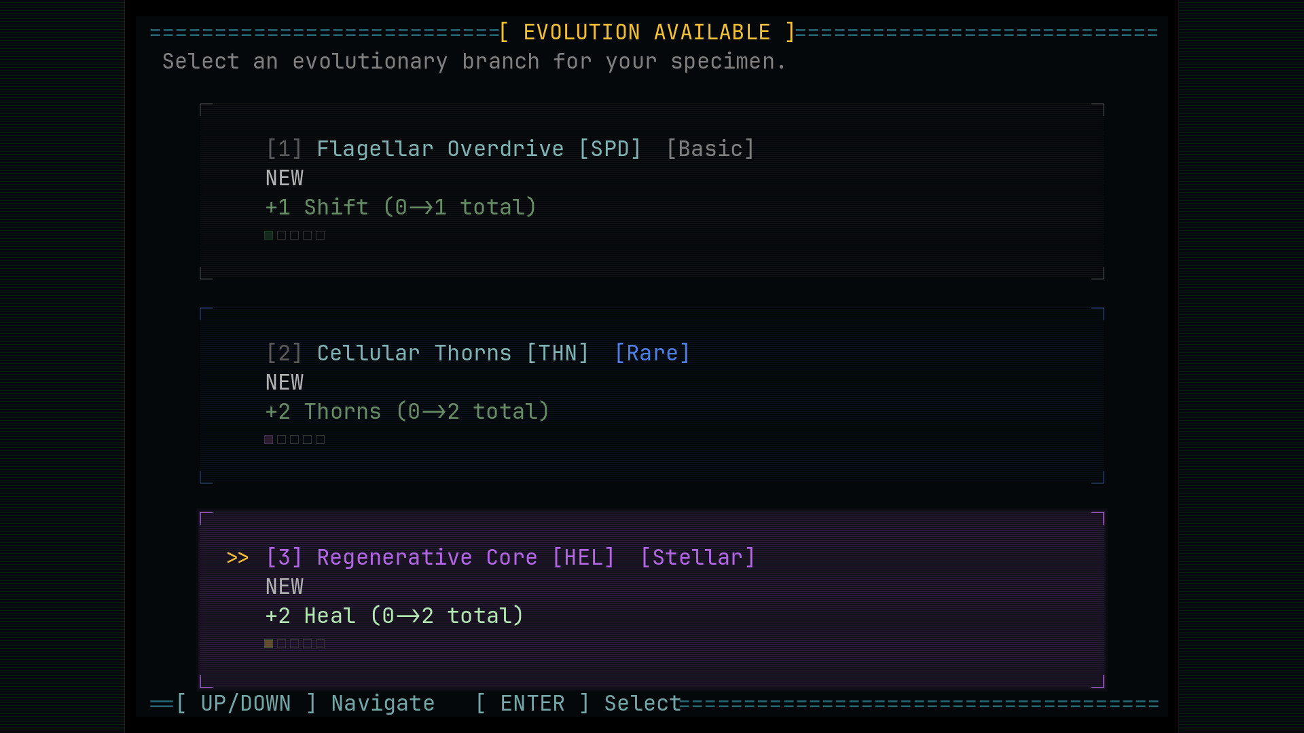Viewport: 1304px width, 733px height.
Task: Click the [SPD] speed attribute tag
Action: [x=611, y=148]
